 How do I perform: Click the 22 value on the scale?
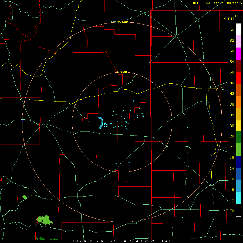click(232, 147)
